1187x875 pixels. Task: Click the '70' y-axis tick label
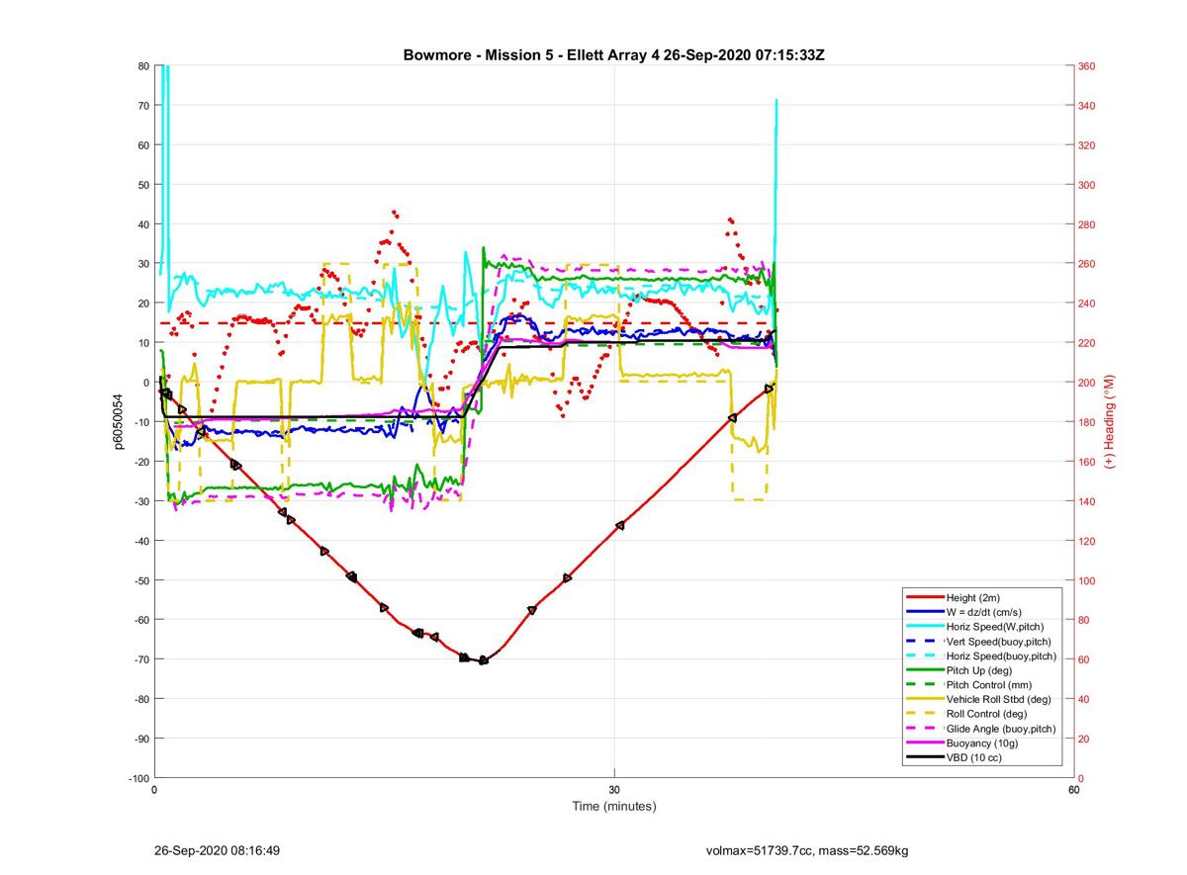tap(142, 106)
